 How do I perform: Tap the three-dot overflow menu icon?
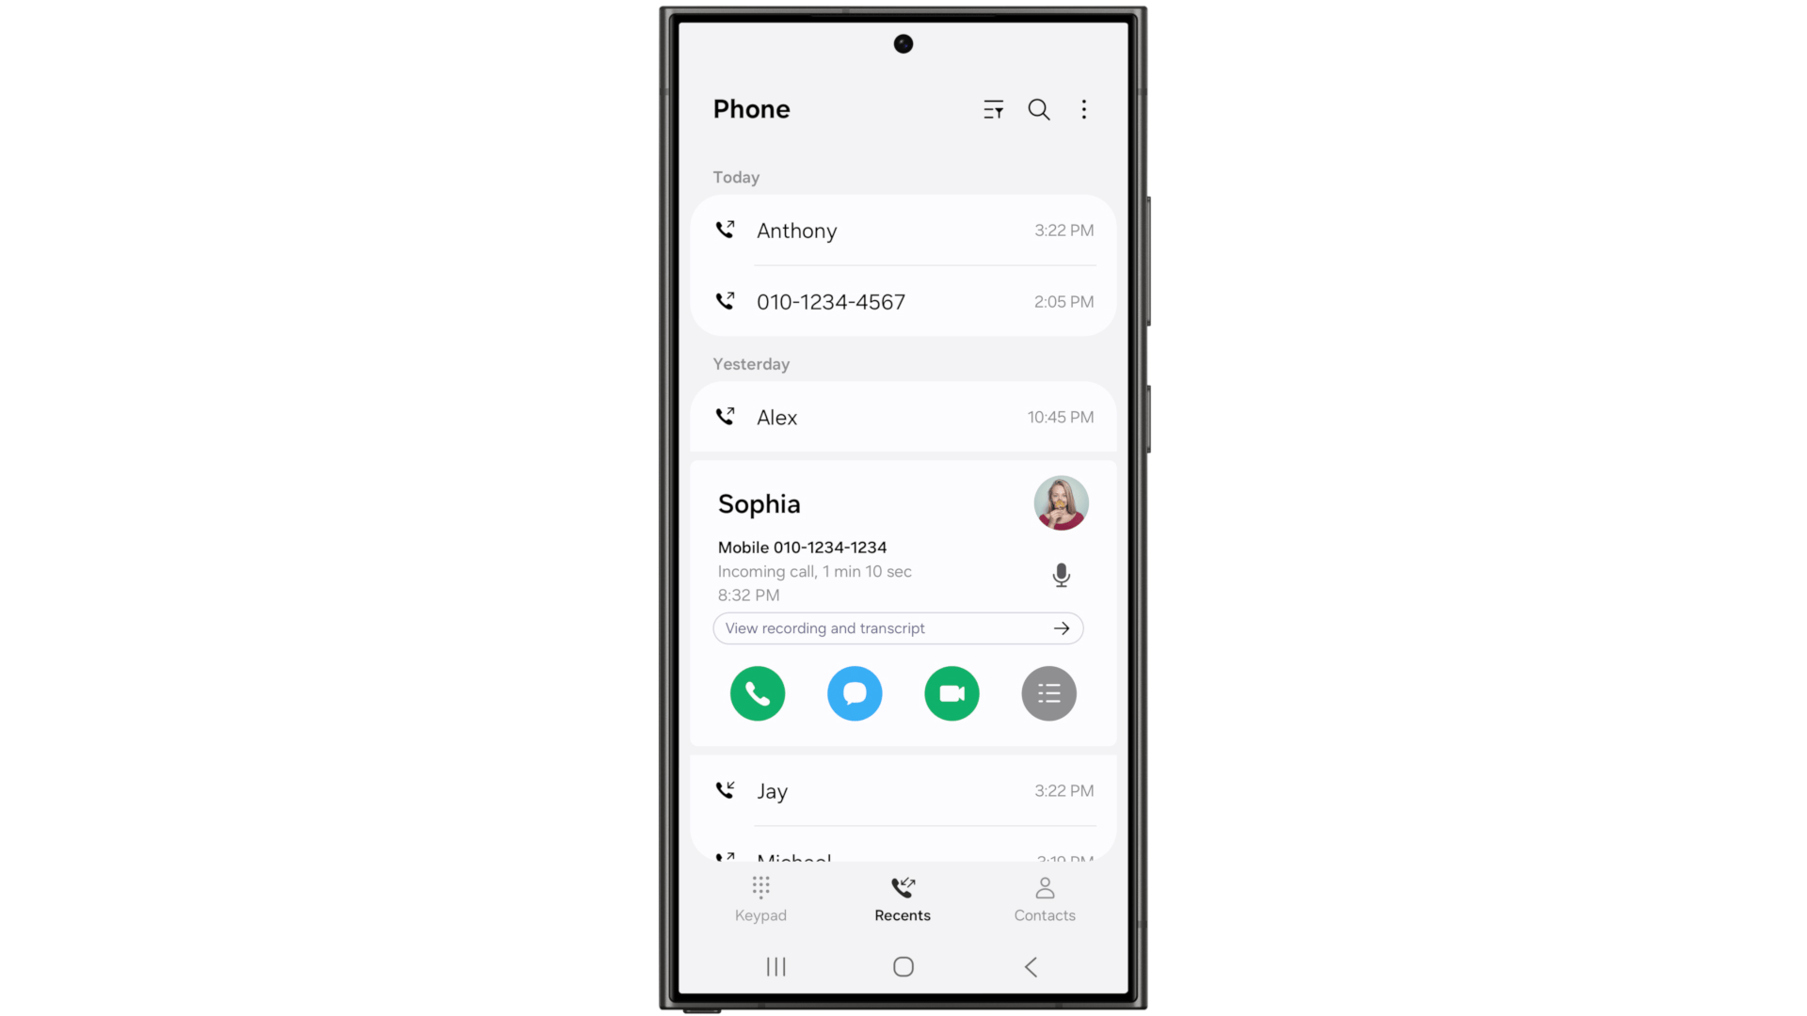[x=1083, y=109]
